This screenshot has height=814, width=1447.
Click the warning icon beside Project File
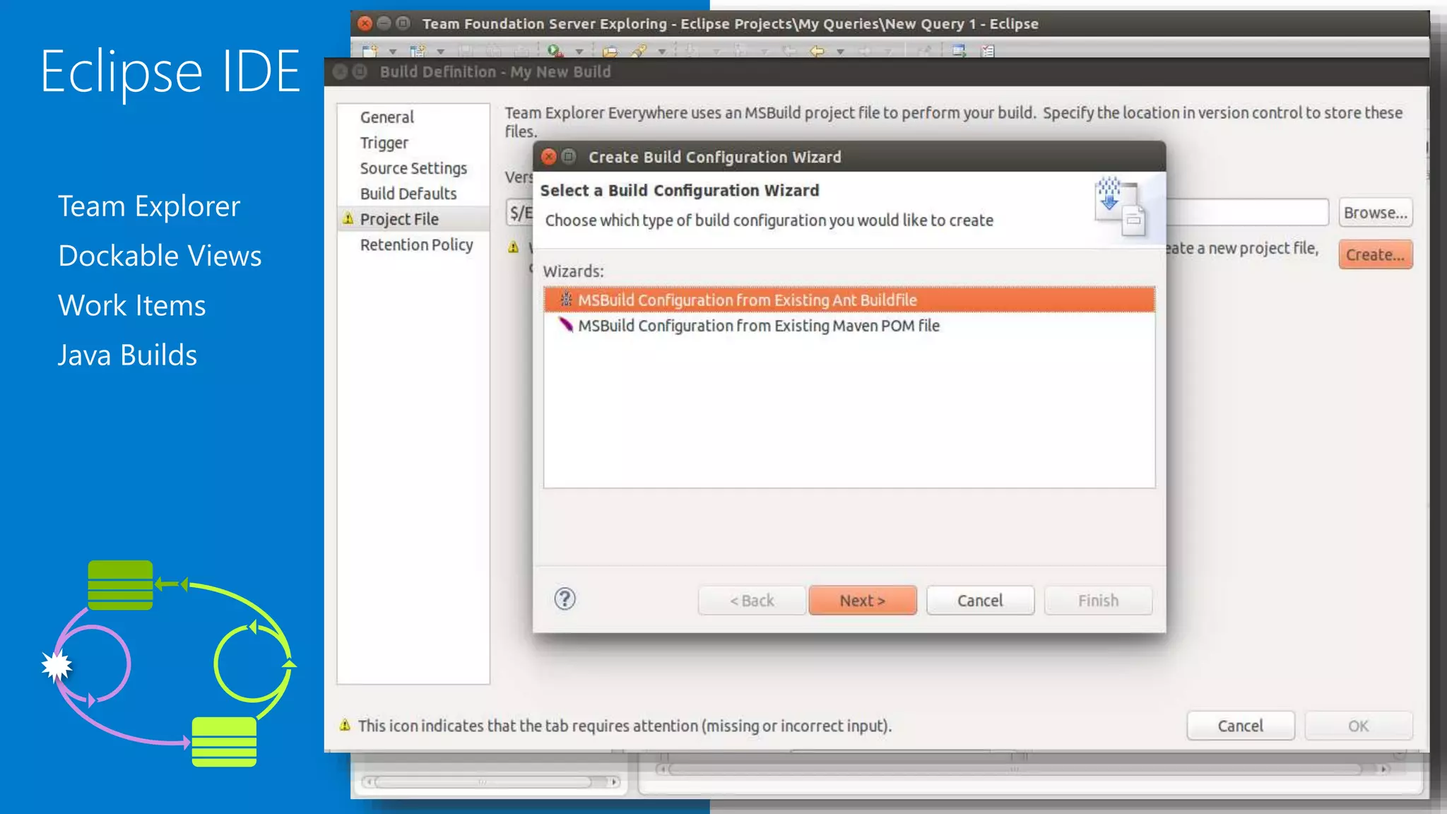[348, 218]
